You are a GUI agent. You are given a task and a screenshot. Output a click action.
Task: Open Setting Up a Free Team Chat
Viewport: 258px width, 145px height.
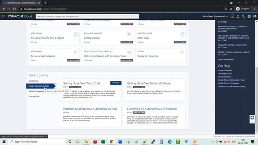[x=81, y=83]
